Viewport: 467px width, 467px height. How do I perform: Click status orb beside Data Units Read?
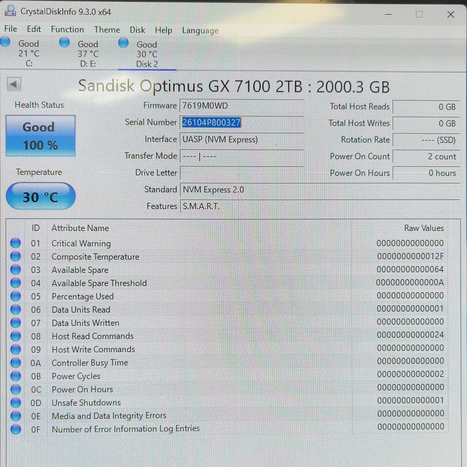(x=16, y=309)
